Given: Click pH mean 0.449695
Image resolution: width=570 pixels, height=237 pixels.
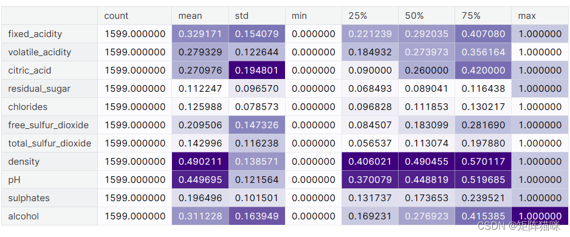Looking at the screenshot, I should click(201, 179).
